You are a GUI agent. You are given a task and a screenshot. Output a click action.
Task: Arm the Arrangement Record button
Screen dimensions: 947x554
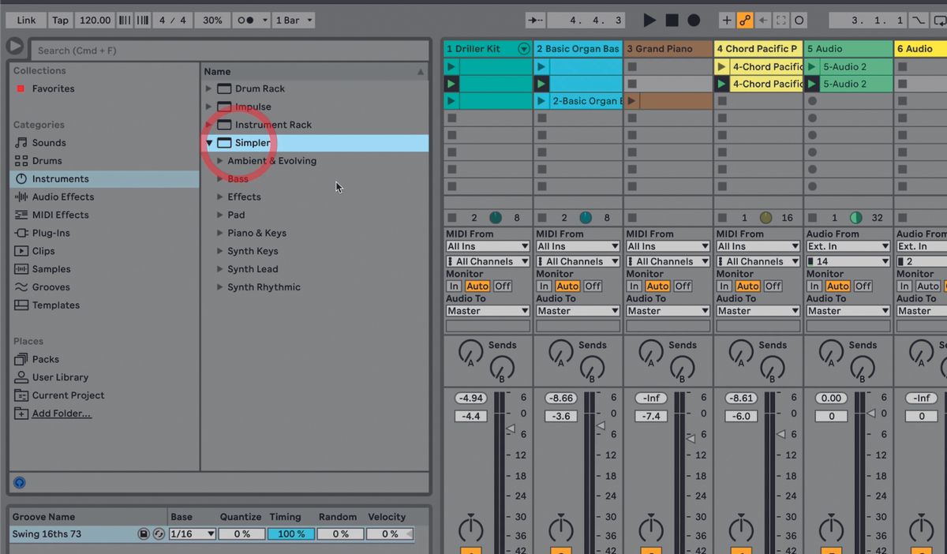tap(694, 20)
